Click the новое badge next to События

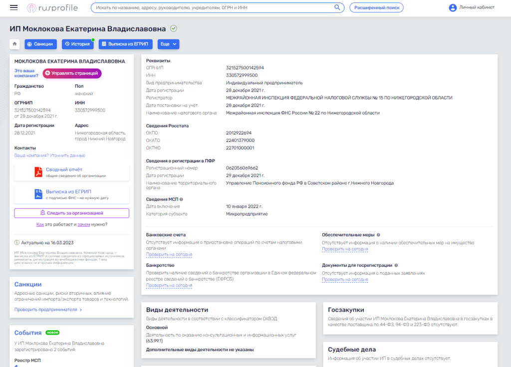pos(52,333)
